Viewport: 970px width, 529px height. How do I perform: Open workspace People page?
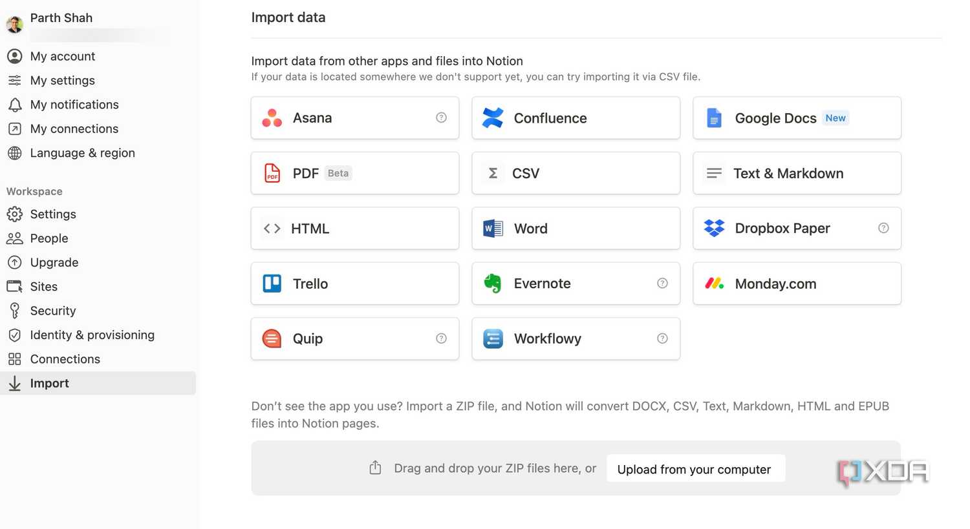click(x=98, y=238)
